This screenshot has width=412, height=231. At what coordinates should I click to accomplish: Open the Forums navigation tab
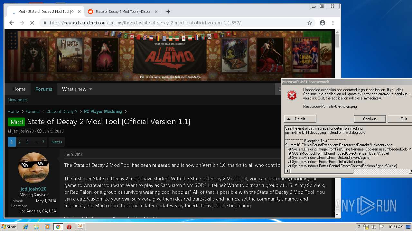pyautogui.click(x=44, y=89)
